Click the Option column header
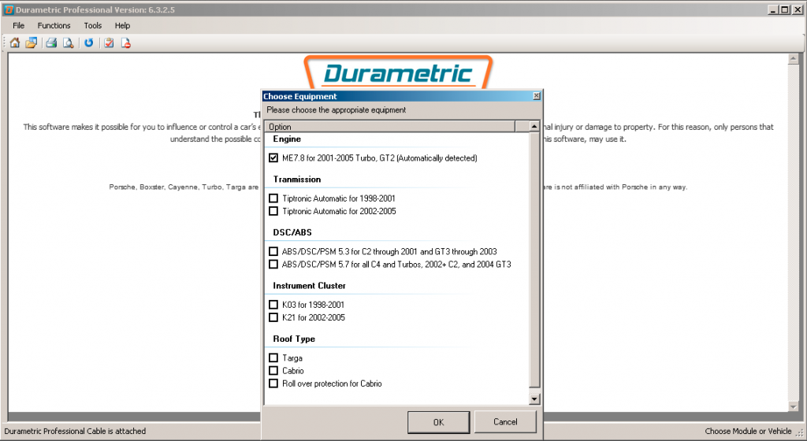This screenshot has height=441, width=807. pyautogui.click(x=390, y=127)
